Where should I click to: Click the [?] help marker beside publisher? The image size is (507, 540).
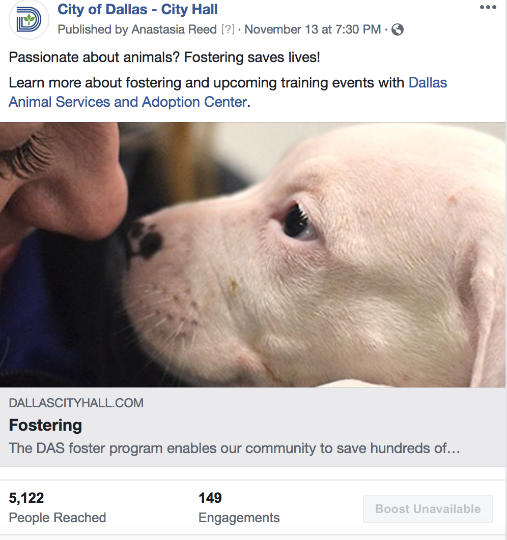(x=228, y=30)
